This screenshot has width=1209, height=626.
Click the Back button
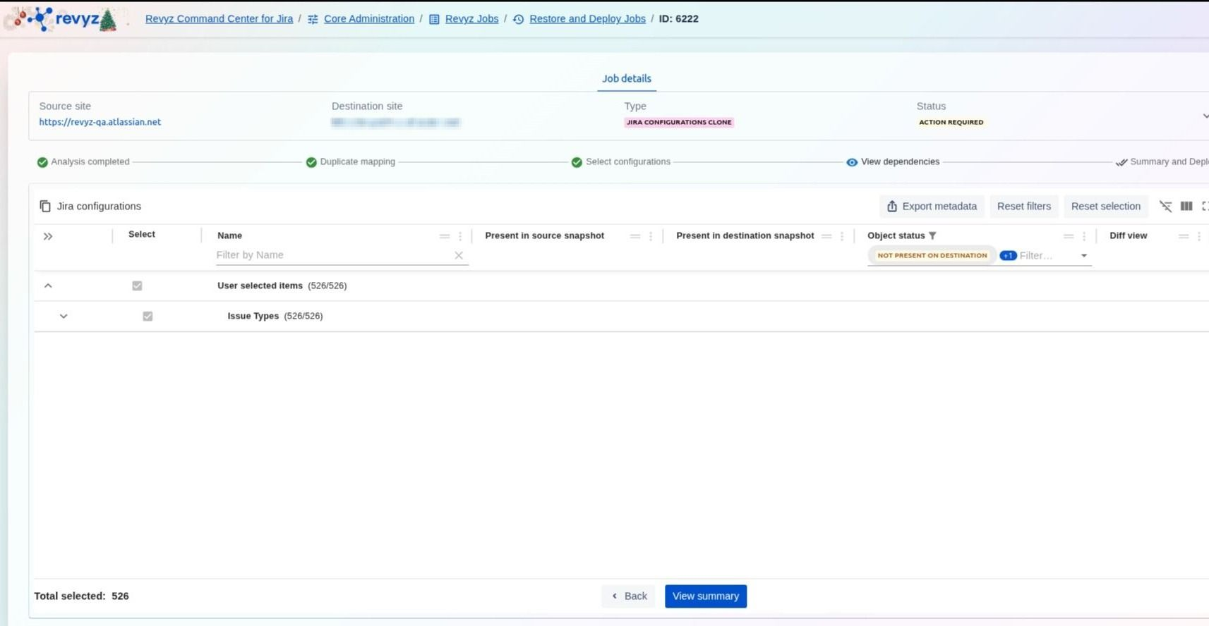628,596
